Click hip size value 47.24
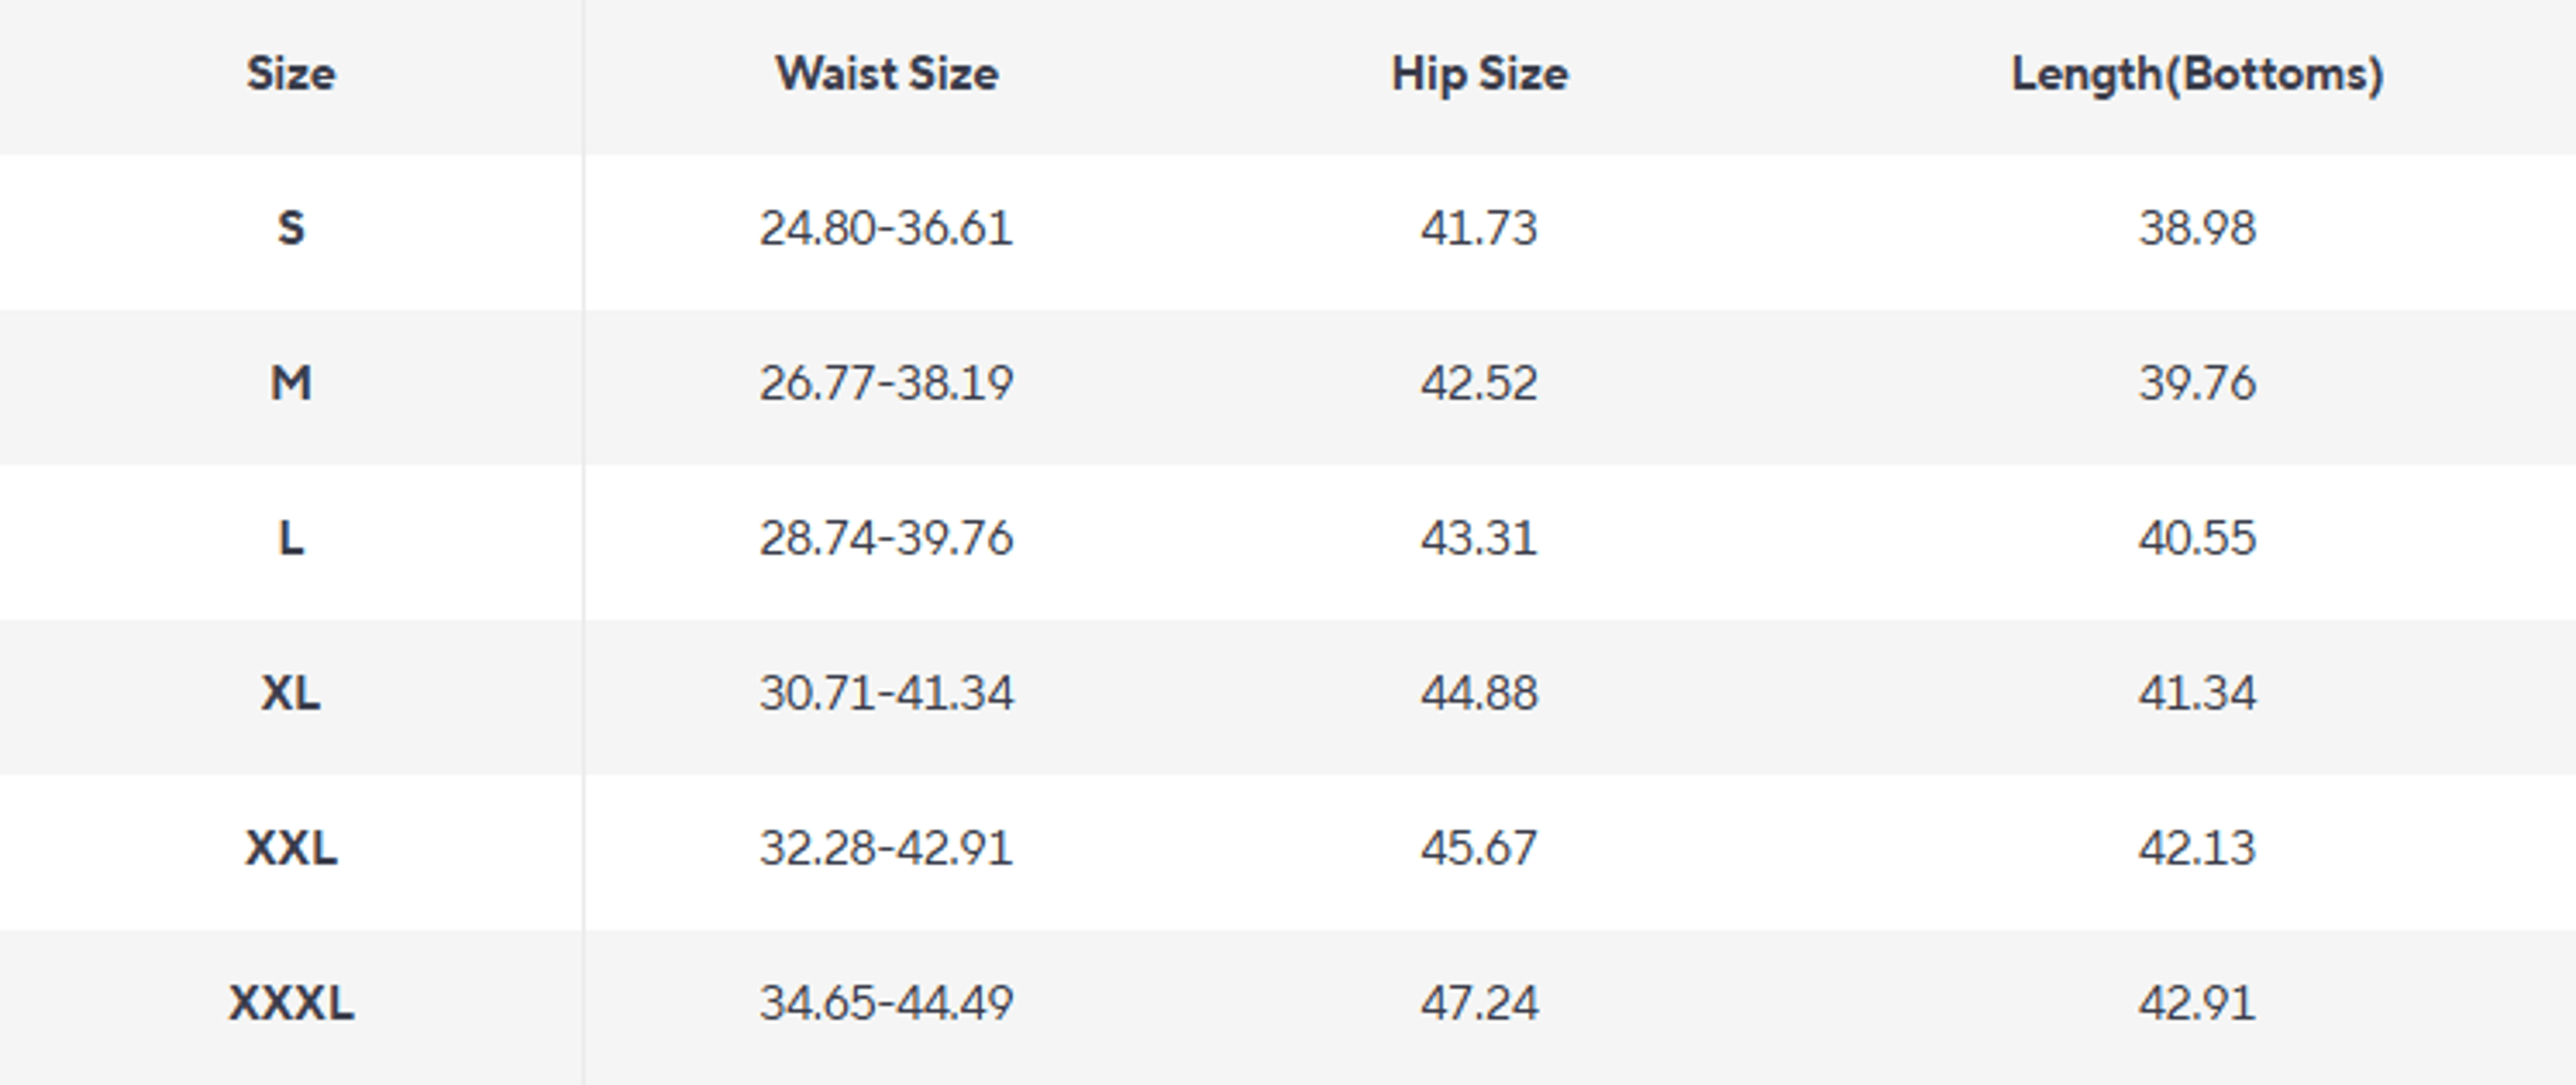The width and height of the screenshot is (2576, 1085). coord(1479,1003)
